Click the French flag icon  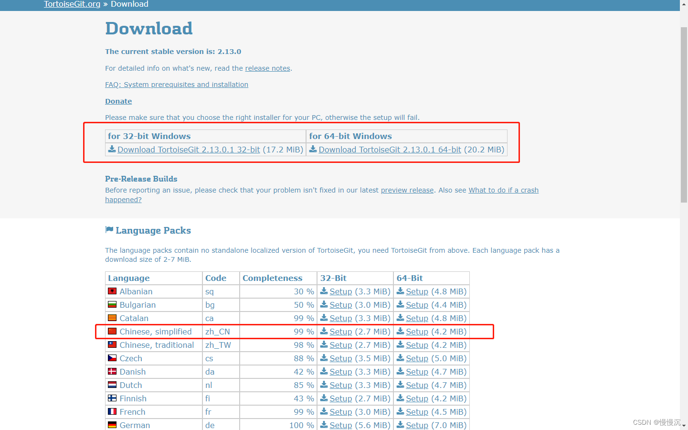click(112, 411)
